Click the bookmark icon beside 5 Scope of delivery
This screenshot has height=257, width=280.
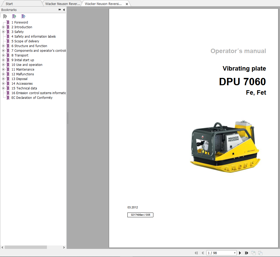(8, 41)
